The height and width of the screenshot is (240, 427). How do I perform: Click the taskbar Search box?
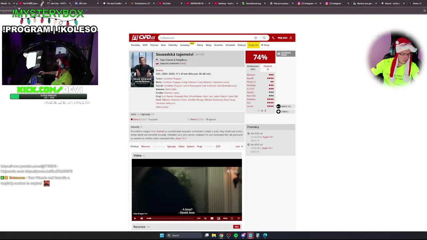pyautogui.click(x=184, y=235)
